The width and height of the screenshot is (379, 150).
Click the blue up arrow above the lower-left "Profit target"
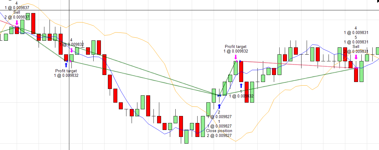pyautogui.click(x=66, y=65)
